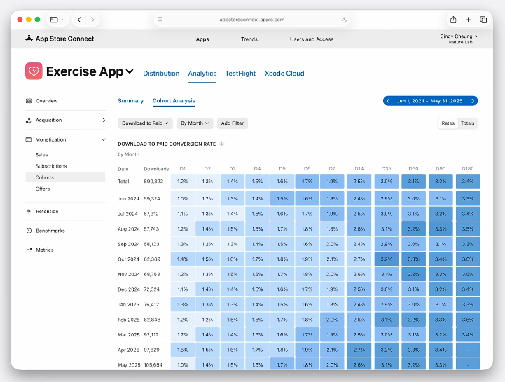Image resolution: width=505 pixels, height=382 pixels.
Task: Click the Jun 2024 row label
Action: tap(128, 199)
